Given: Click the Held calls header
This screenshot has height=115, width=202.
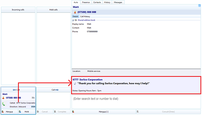Looking at the screenshot, I should 54,10.
